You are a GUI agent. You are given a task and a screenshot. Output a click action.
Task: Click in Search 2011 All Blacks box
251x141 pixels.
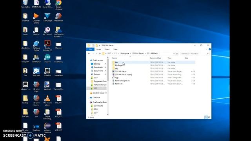coord(195,54)
